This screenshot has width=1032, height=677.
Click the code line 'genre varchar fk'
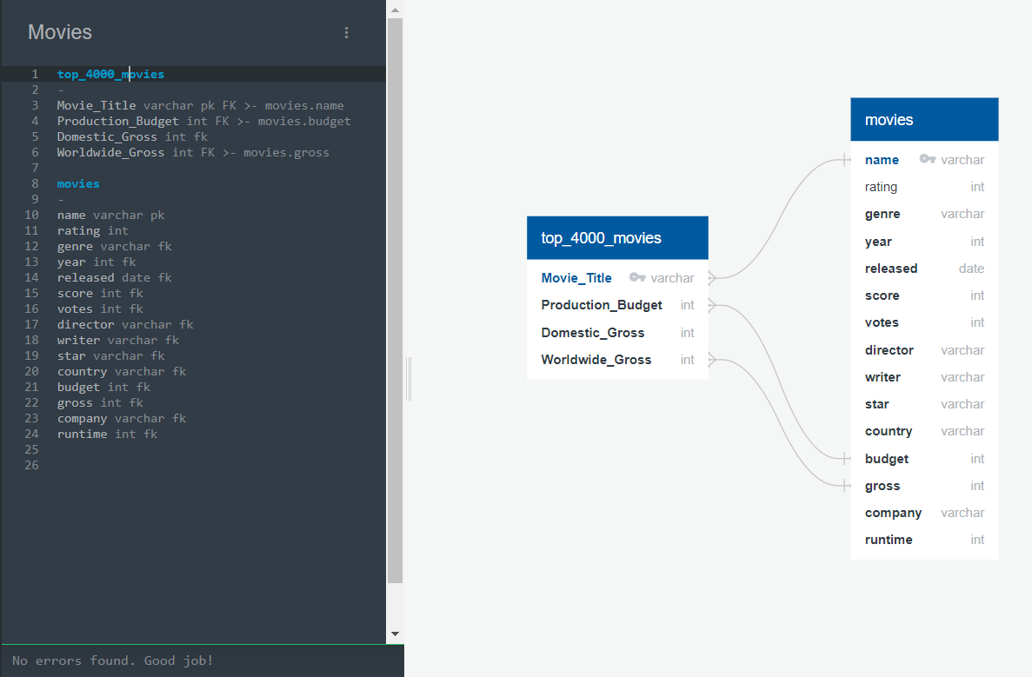(115, 247)
